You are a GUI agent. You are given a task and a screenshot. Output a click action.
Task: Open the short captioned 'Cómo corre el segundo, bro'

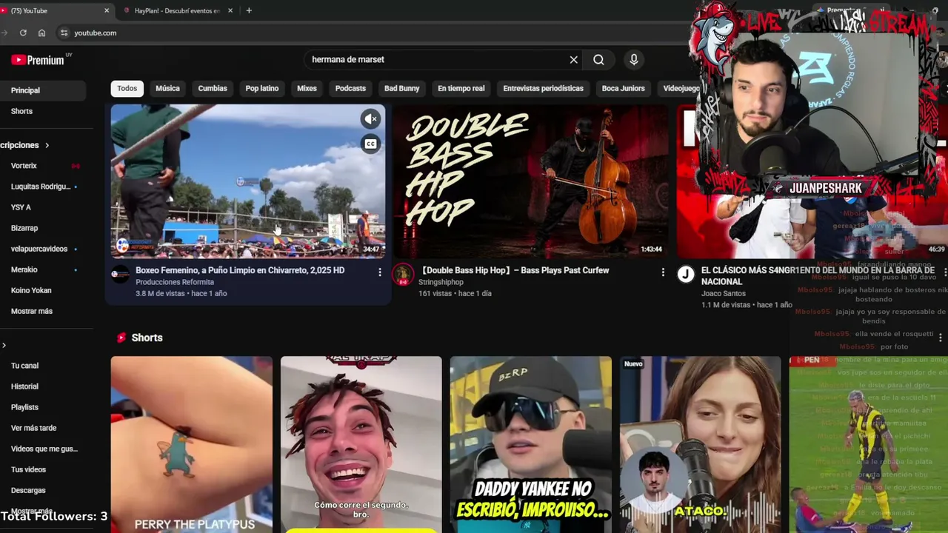point(361,444)
